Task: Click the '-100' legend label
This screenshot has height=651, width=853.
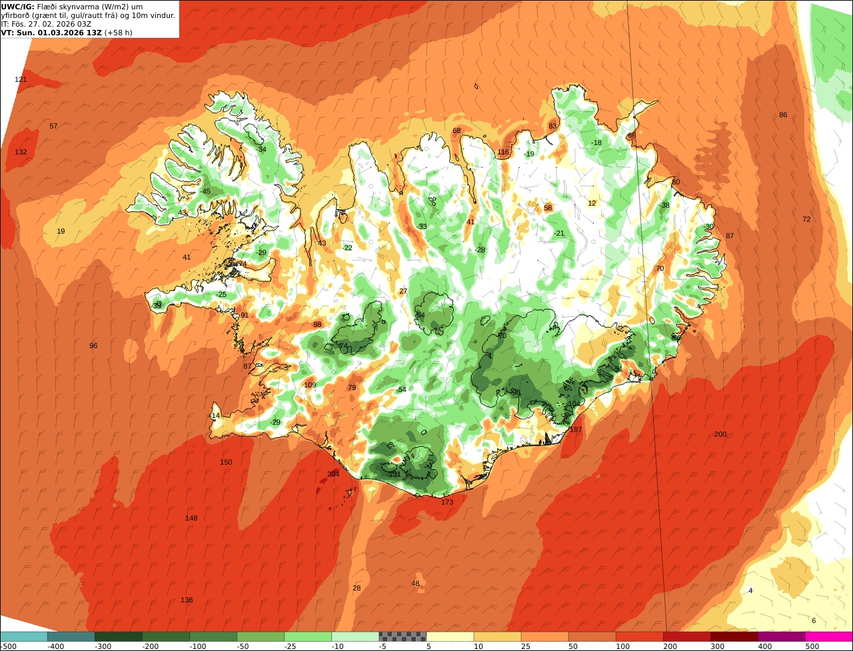Action: pyautogui.click(x=198, y=646)
